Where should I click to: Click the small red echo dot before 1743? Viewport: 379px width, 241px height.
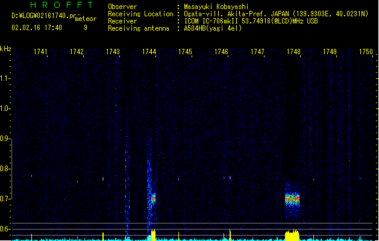pyautogui.click(x=103, y=179)
